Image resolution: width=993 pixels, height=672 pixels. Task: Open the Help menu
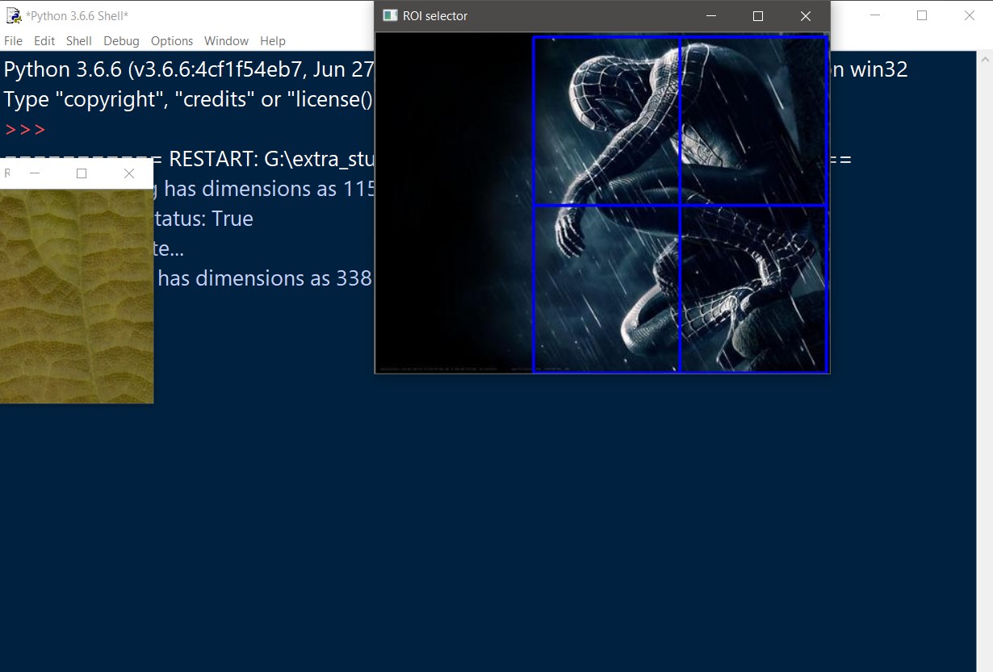(273, 40)
